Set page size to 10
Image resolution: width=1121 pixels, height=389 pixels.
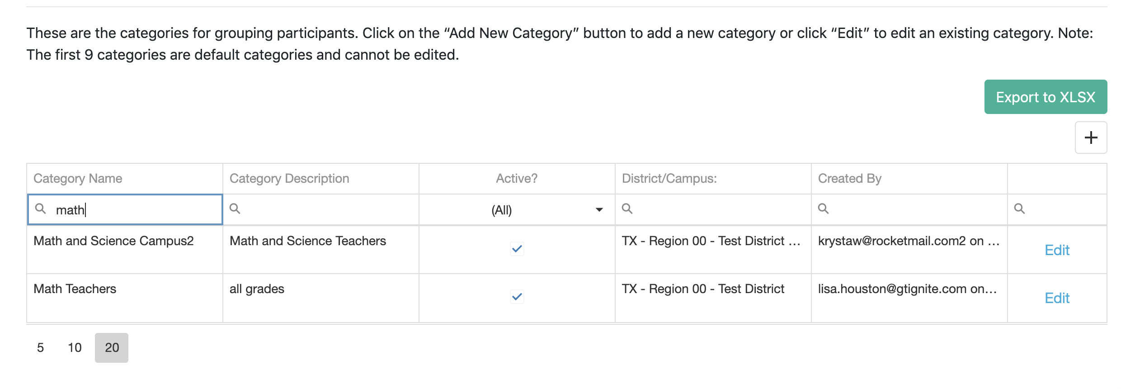pos(75,347)
